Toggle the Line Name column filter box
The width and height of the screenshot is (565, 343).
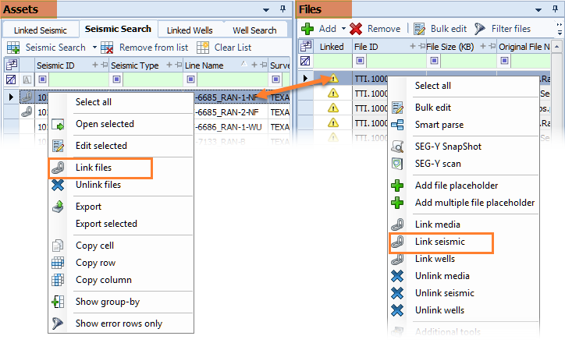point(190,80)
